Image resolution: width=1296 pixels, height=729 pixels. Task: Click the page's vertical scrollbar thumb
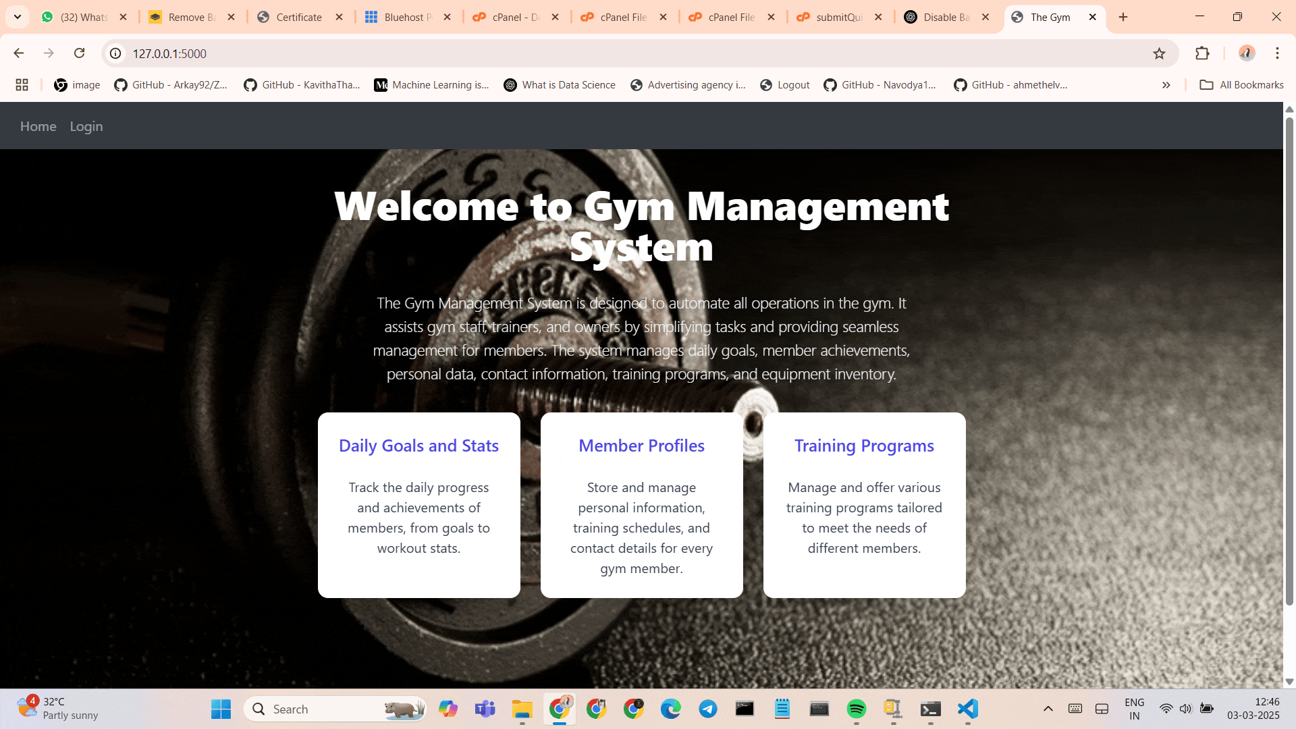(1289, 358)
